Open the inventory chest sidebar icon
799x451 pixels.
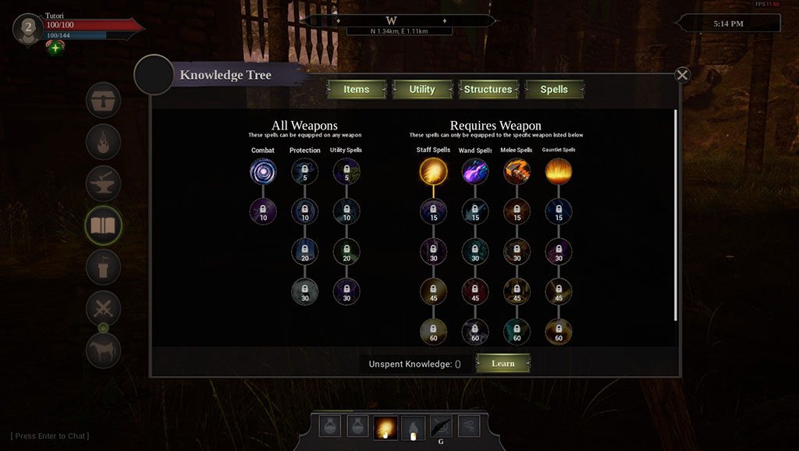tap(104, 101)
